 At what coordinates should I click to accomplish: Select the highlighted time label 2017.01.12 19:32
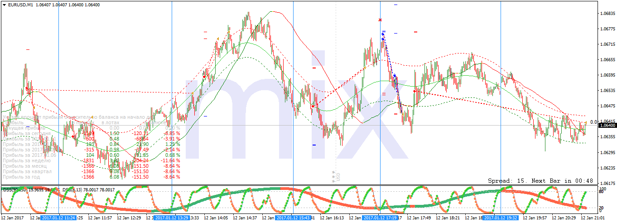(x=501, y=218)
